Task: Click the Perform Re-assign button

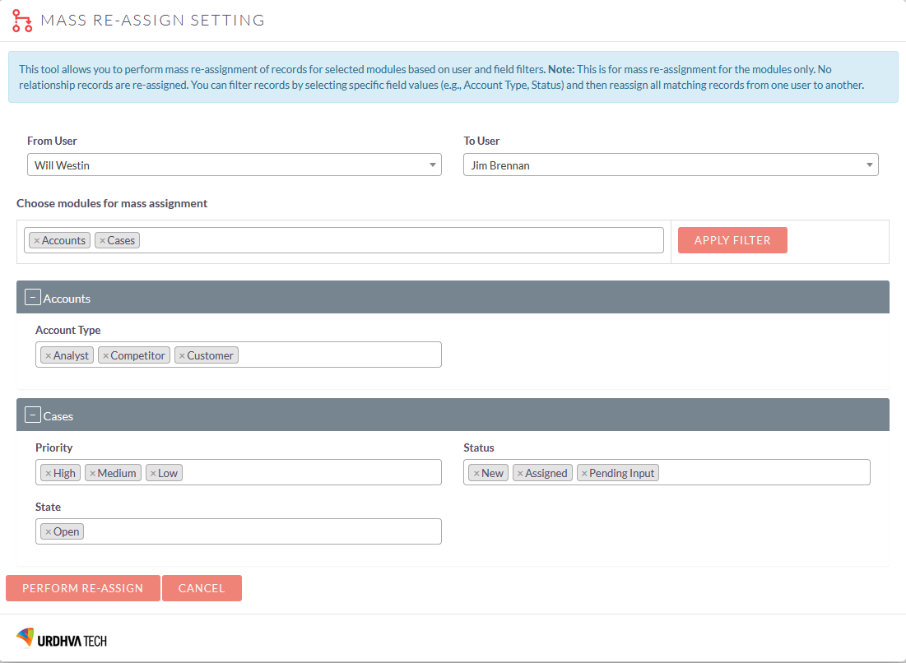Action: (82, 587)
